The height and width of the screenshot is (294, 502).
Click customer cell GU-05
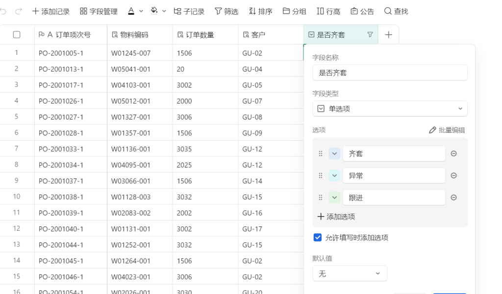(271, 85)
